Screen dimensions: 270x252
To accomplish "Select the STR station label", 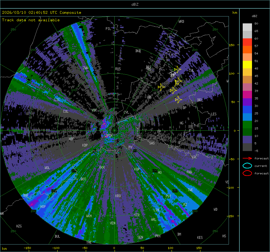I will point(137,215).
